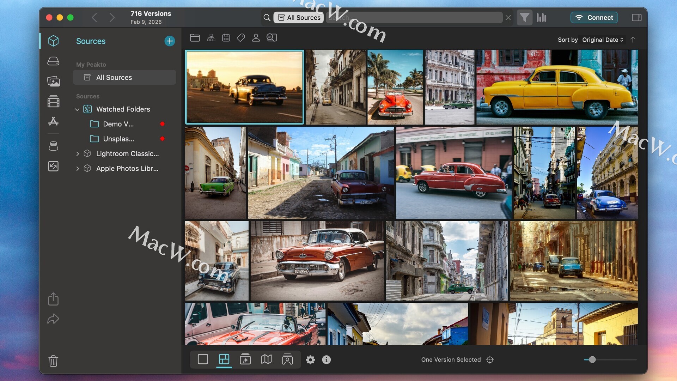Toggle sort direction arrow

[x=633, y=40]
